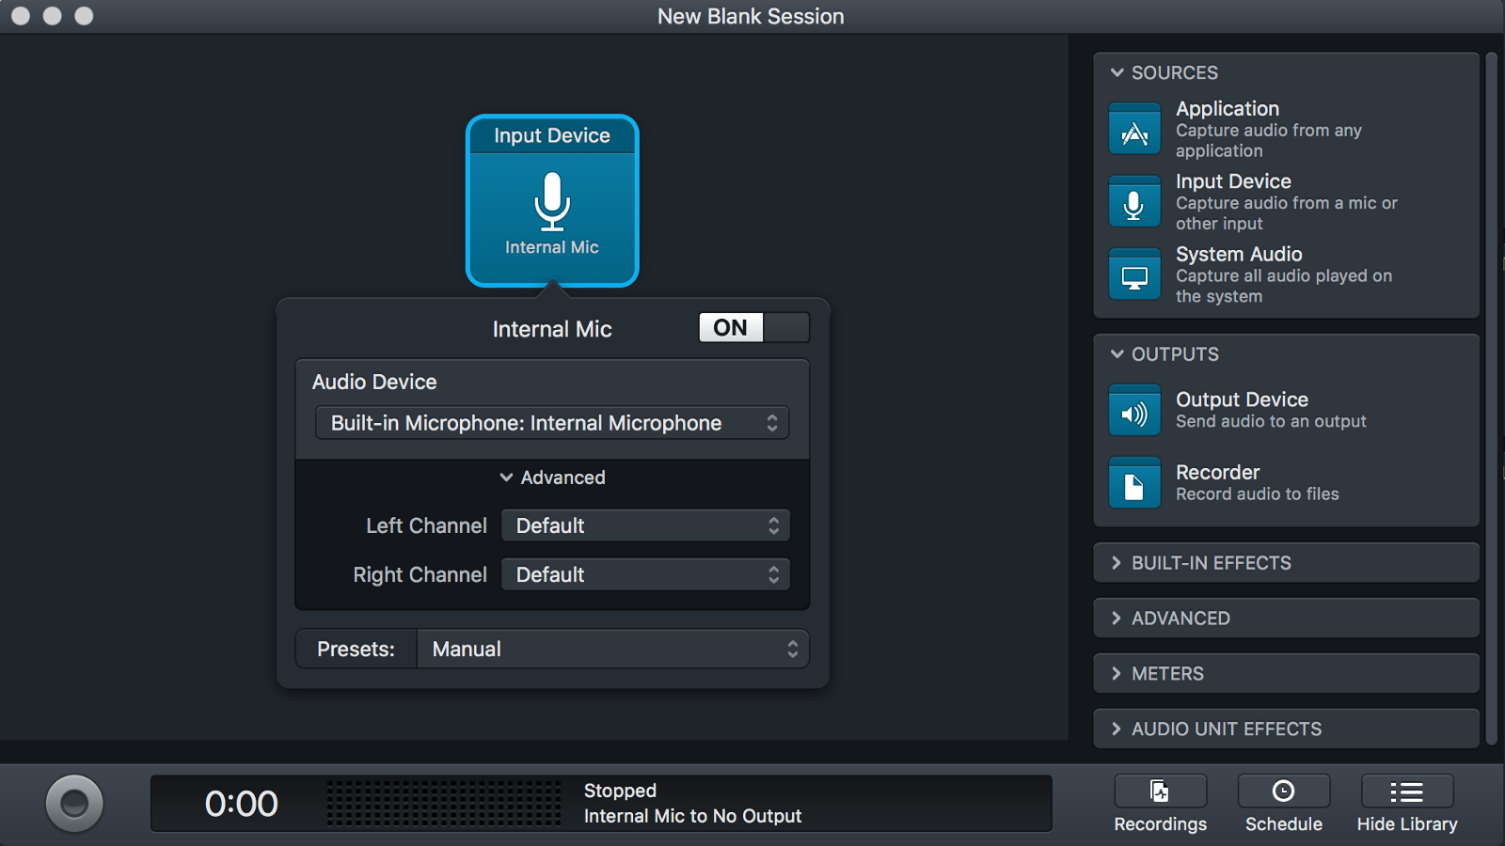
Task: Click the level meter display in status bar
Action: point(444,804)
